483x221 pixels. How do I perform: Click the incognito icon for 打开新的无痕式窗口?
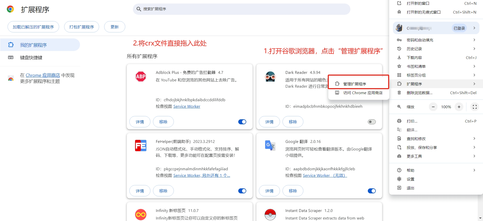tap(399, 12)
